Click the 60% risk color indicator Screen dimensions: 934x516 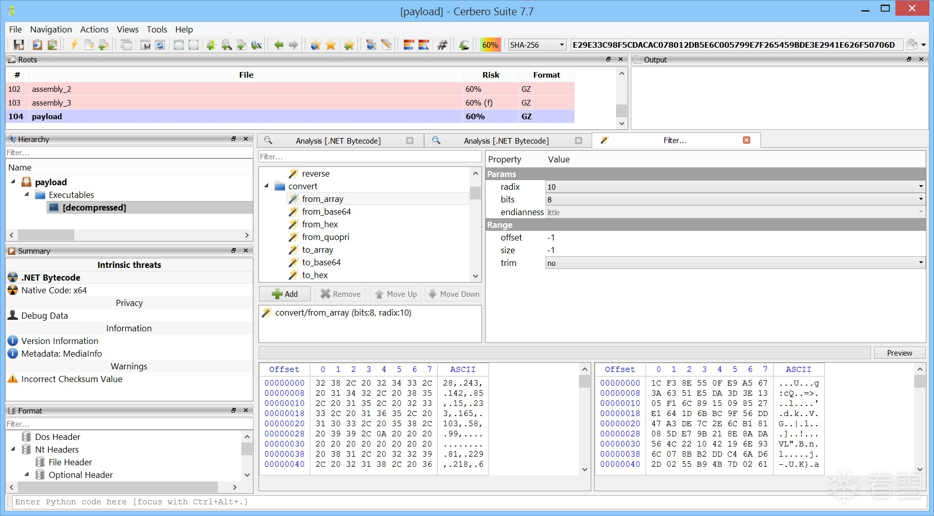pyautogui.click(x=490, y=45)
